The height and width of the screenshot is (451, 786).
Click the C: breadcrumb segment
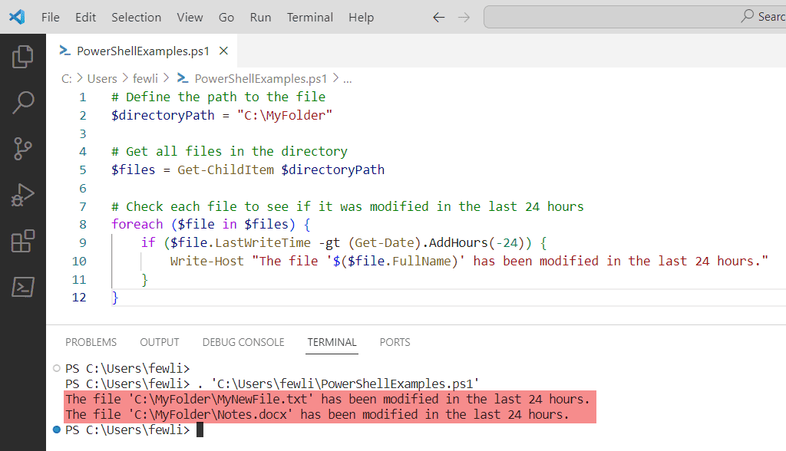(x=66, y=79)
